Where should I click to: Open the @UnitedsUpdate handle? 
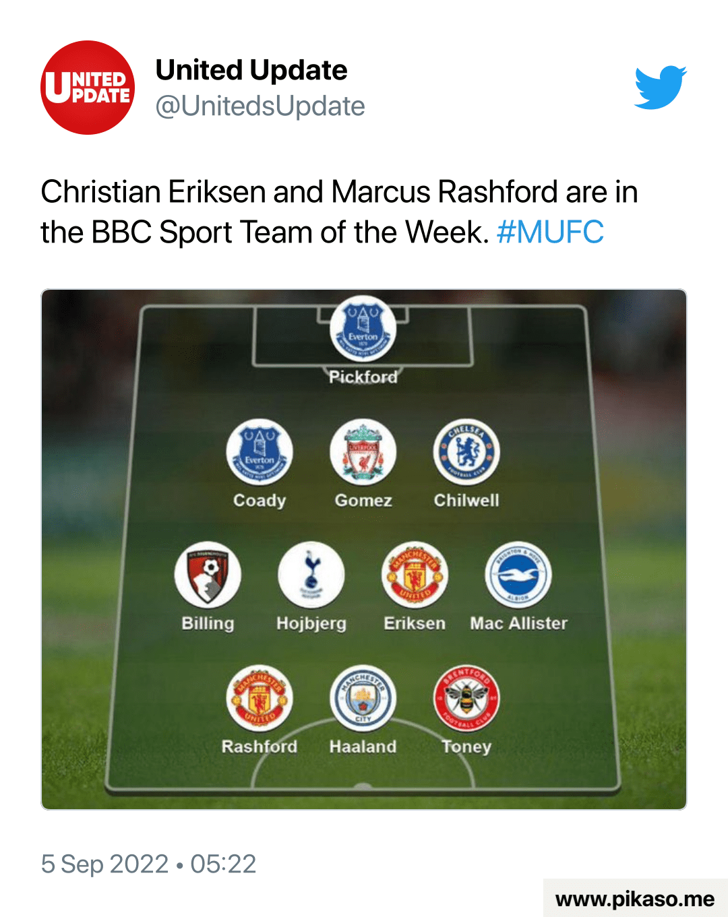[x=260, y=106]
